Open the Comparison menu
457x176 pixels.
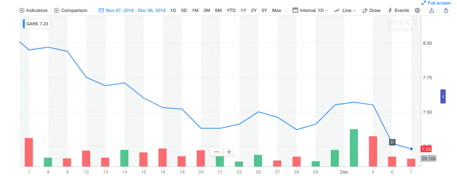pos(71,11)
